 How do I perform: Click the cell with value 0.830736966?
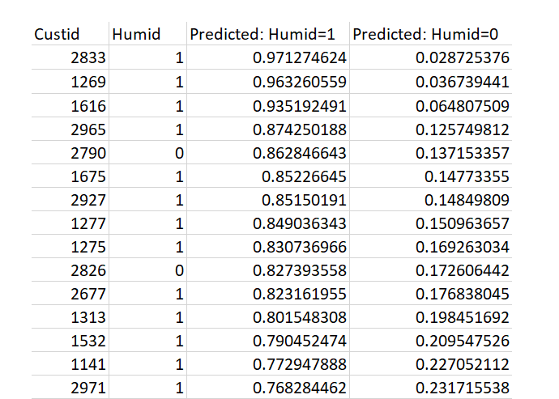(x=268, y=247)
